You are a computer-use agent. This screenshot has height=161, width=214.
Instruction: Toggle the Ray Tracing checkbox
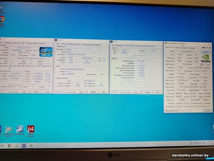pyautogui.click(x=184, y=106)
